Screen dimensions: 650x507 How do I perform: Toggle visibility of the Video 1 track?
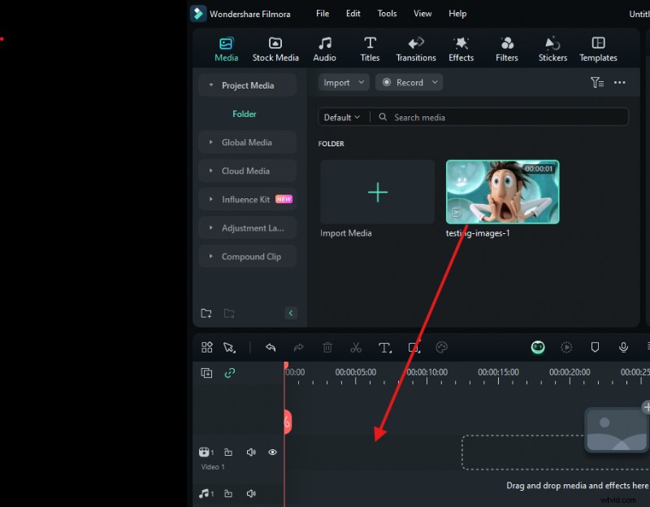(x=272, y=452)
